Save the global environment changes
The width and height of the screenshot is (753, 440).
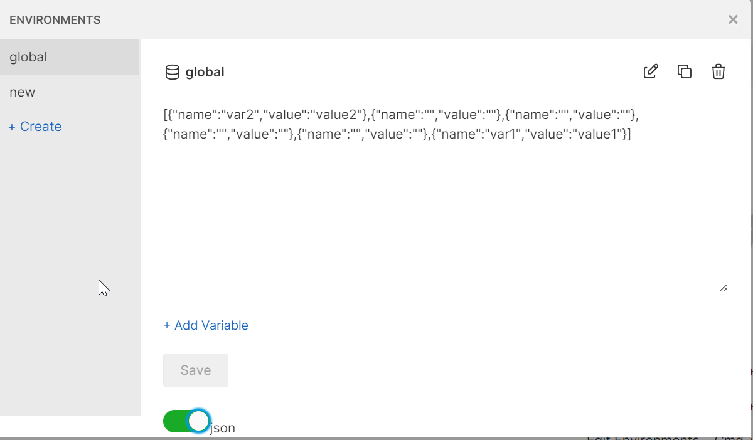click(x=195, y=370)
